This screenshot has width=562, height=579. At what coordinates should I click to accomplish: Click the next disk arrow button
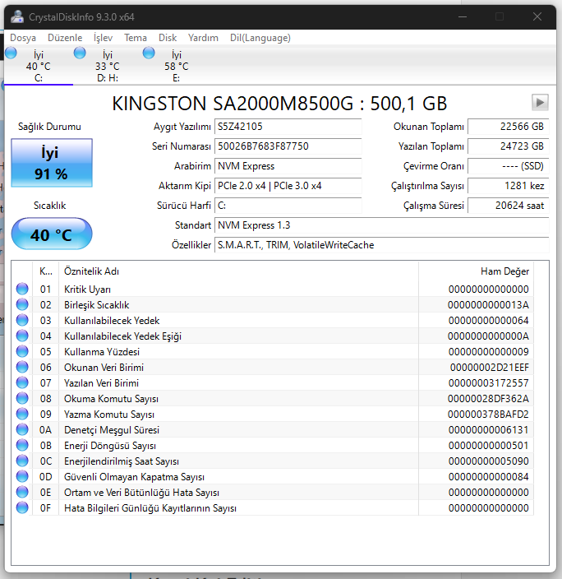540,102
